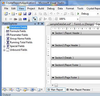Click the Insert Group icon
Image resolution: width=100 pixels, height=96 pixels.
[x=11, y=19]
